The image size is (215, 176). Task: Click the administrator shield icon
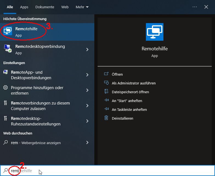pos(106,82)
